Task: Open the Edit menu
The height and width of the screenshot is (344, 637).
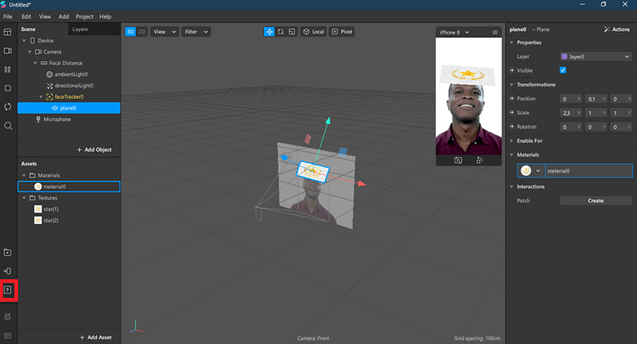Action: click(x=26, y=16)
